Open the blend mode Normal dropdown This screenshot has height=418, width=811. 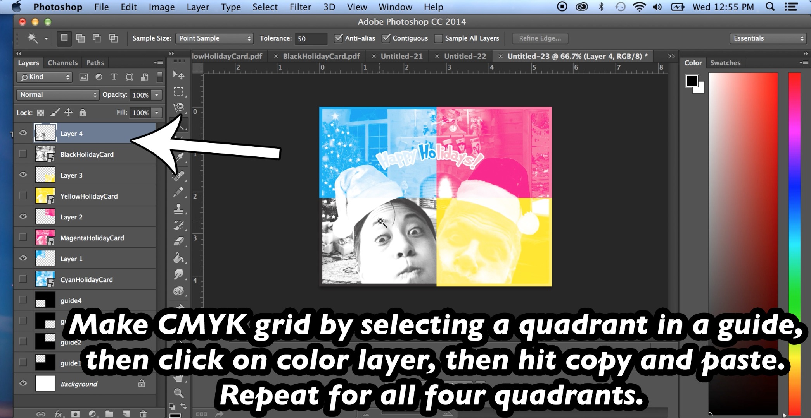click(x=57, y=94)
